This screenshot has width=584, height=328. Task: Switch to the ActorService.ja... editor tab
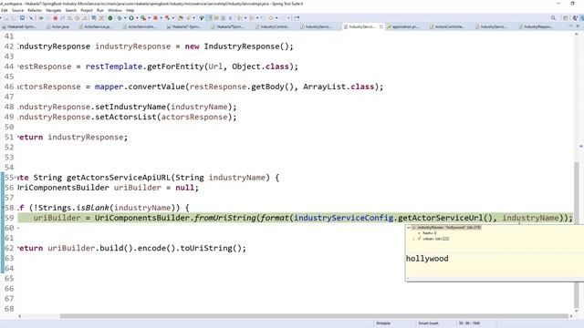95,26
